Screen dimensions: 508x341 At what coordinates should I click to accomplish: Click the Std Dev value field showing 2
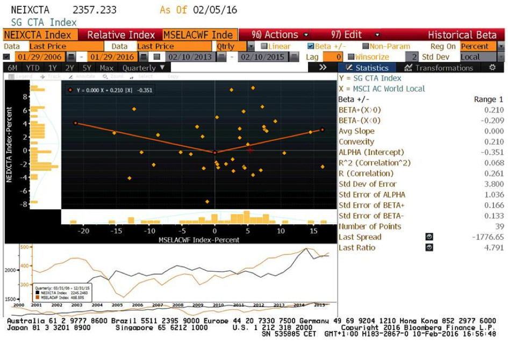click(x=411, y=57)
